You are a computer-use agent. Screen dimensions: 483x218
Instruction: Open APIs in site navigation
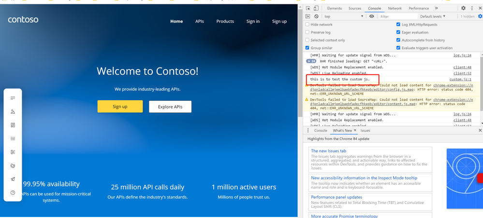(200, 21)
